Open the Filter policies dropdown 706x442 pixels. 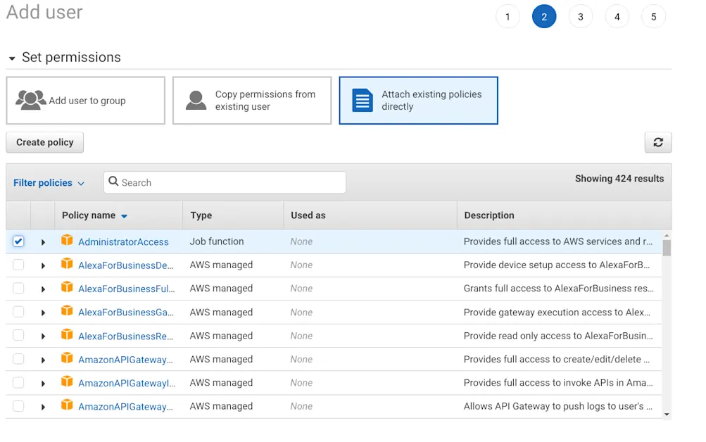[49, 183]
